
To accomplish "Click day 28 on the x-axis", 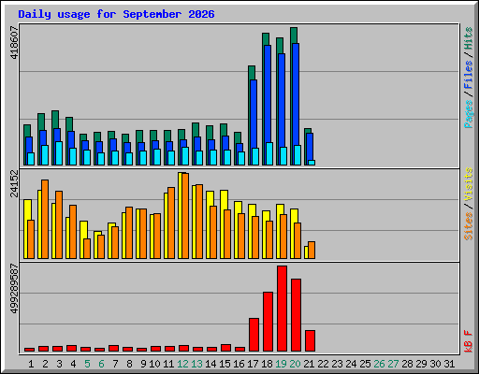I will coord(407,364).
